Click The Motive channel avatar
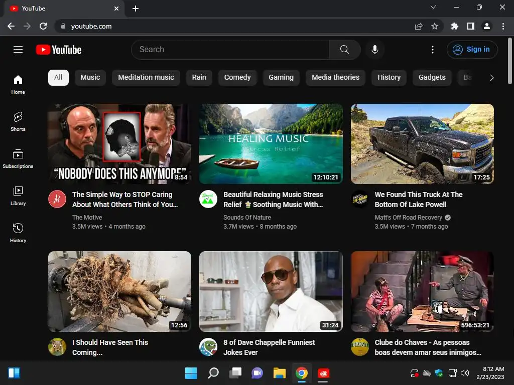 pos(57,199)
